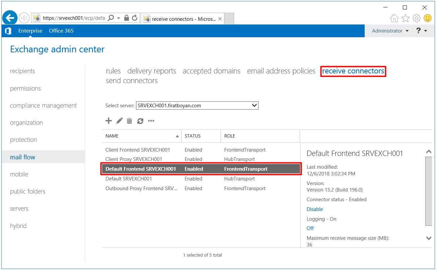Sort by the STATUS column header
436x270 pixels.
[201, 136]
